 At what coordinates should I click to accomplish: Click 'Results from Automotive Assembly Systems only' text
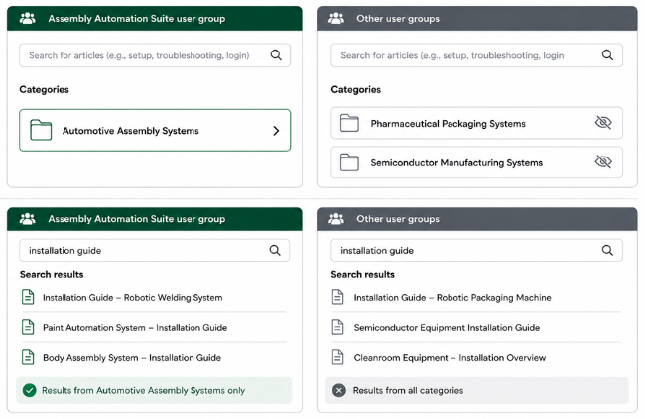[143, 390]
